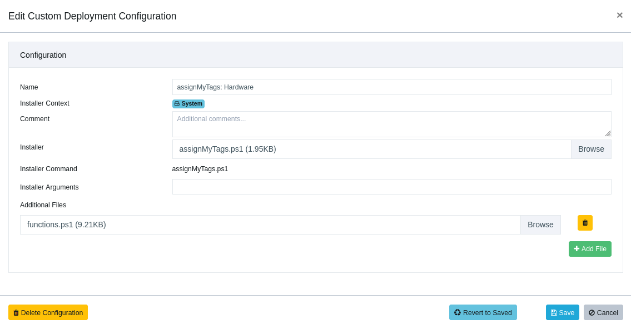Select the assignMyTags.ps1 installer file field
Image resolution: width=631 pixels, height=329 pixels.
click(371, 149)
